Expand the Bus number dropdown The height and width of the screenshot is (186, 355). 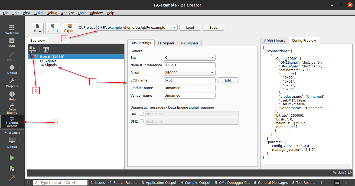[x=190, y=58]
